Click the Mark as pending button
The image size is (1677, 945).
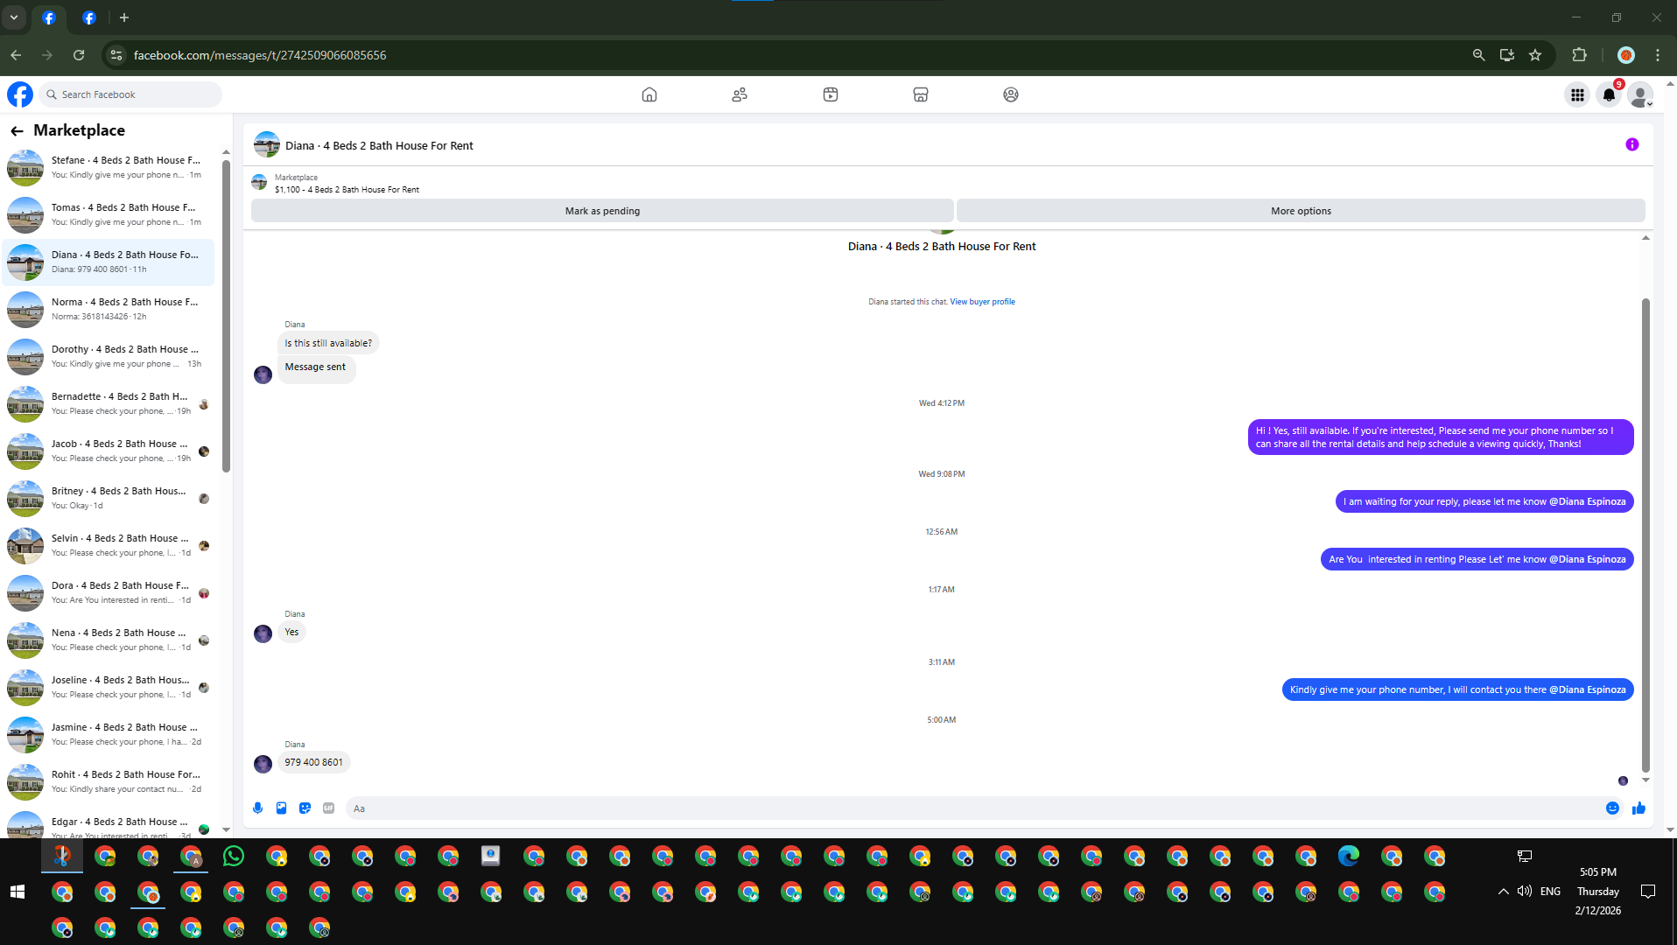coord(602,211)
